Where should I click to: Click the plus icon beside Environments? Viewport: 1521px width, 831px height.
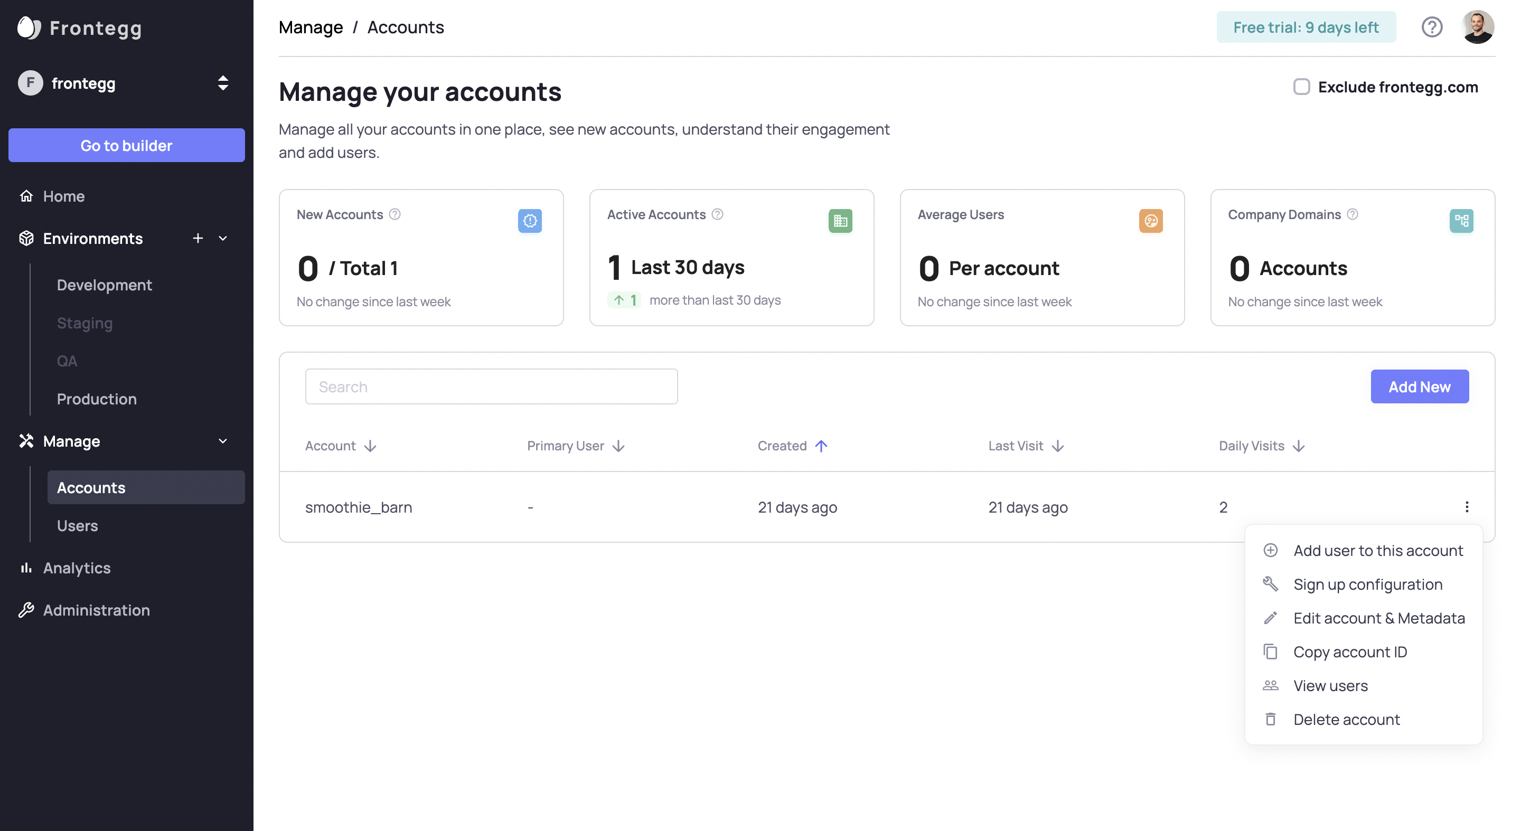pos(198,239)
